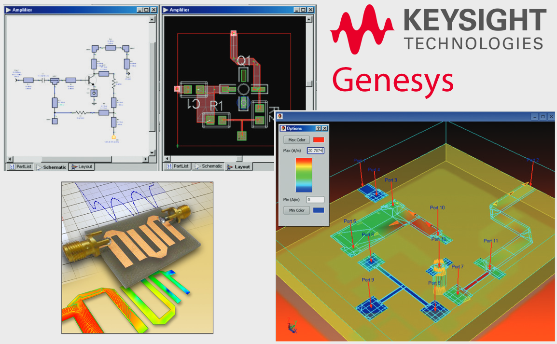Click the Genesys product title
This screenshot has width=557, height=344.
pyautogui.click(x=392, y=83)
